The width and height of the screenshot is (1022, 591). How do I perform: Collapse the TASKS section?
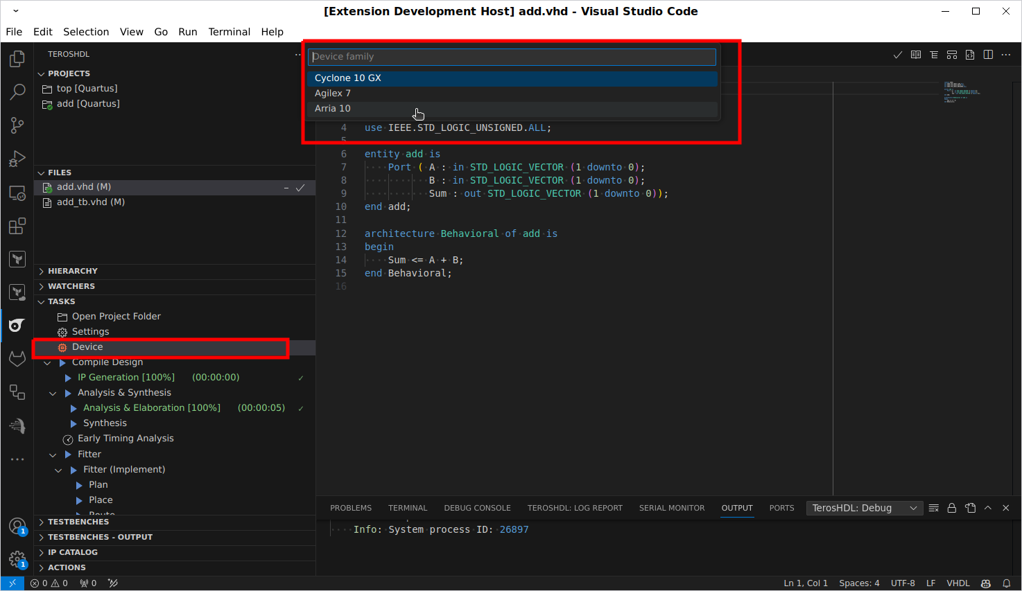[x=41, y=301]
